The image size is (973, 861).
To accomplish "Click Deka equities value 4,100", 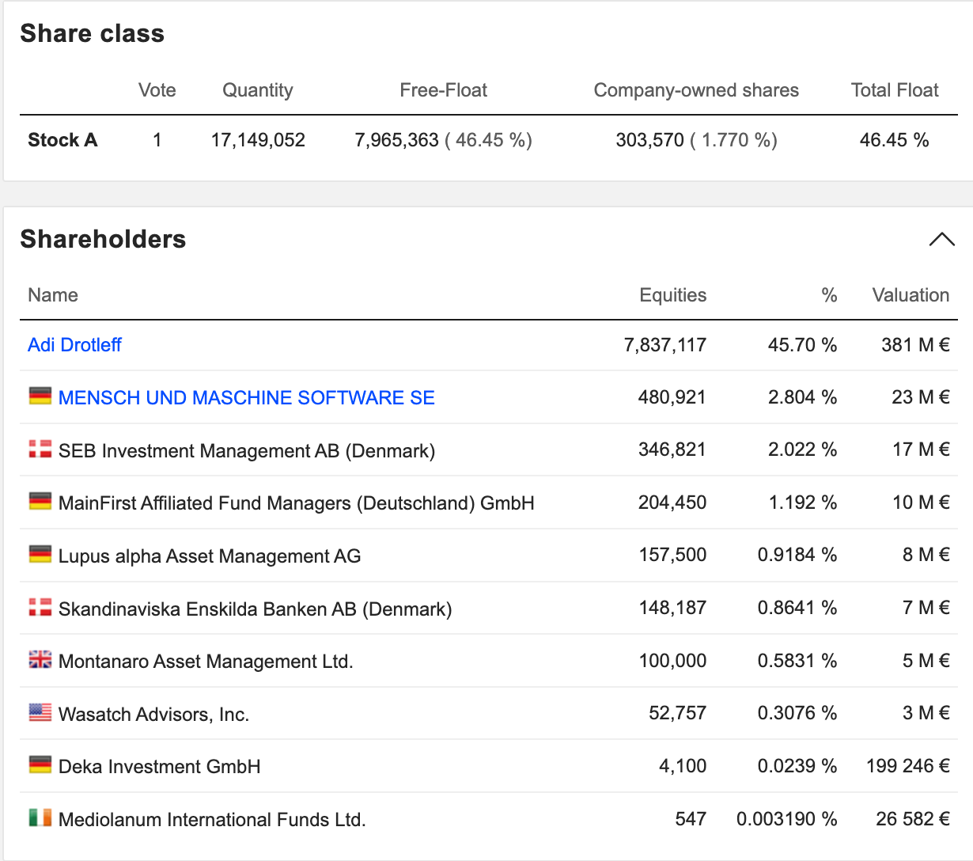I will click(x=683, y=766).
